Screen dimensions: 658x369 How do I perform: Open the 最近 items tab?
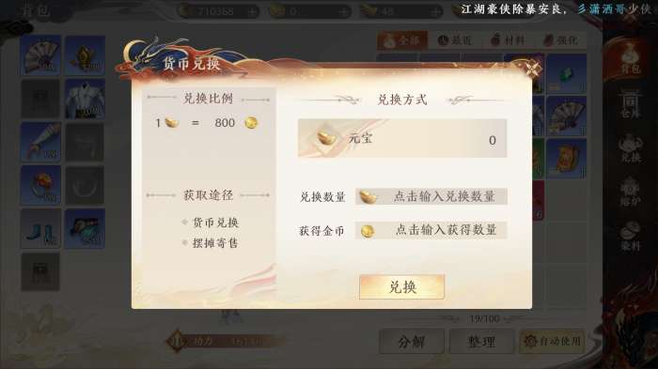(455, 40)
